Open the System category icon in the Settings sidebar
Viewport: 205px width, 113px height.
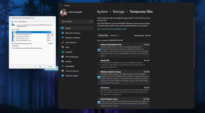(x=63, y=28)
